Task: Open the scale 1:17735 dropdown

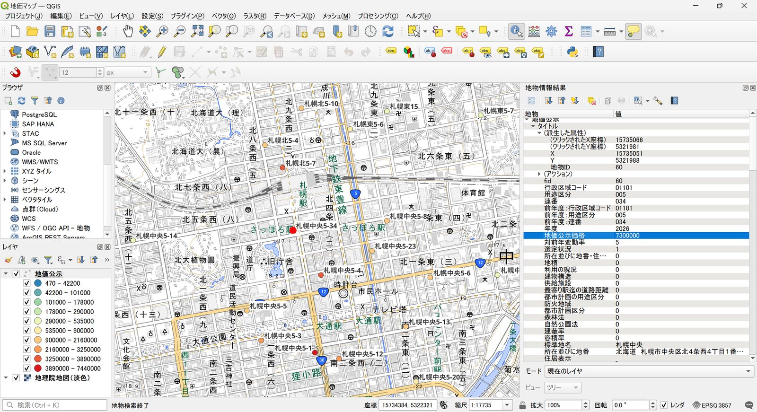Action: [x=507, y=405]
